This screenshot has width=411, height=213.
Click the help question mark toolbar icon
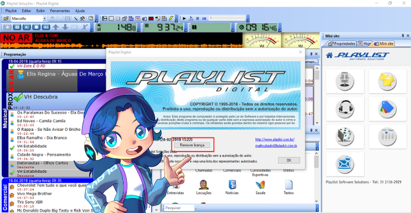click(91, 19)
